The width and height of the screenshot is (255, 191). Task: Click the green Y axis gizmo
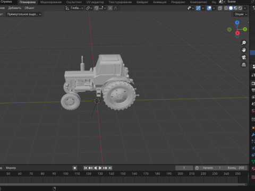click(245, 29)
